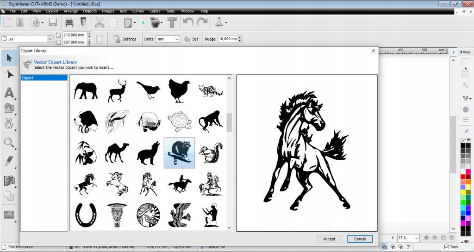Screen dimensions: 474x252
Task: Select the horseshoe clipart thumbnail
Action: 86,215
